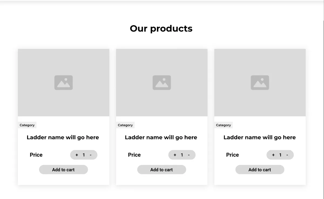Add the third ladder to cart
The image size is (324, 199).
tap(260, 170)
